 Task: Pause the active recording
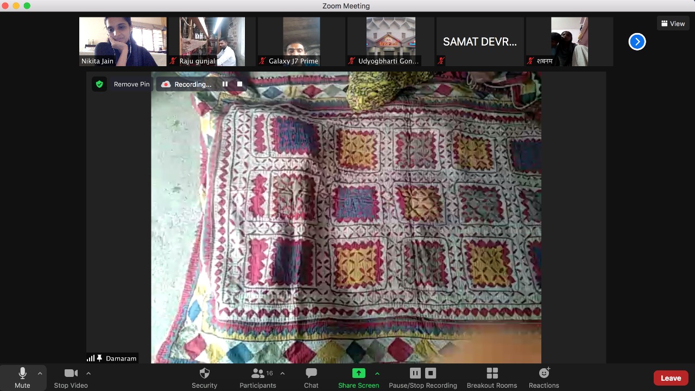(x=415, y=373)
